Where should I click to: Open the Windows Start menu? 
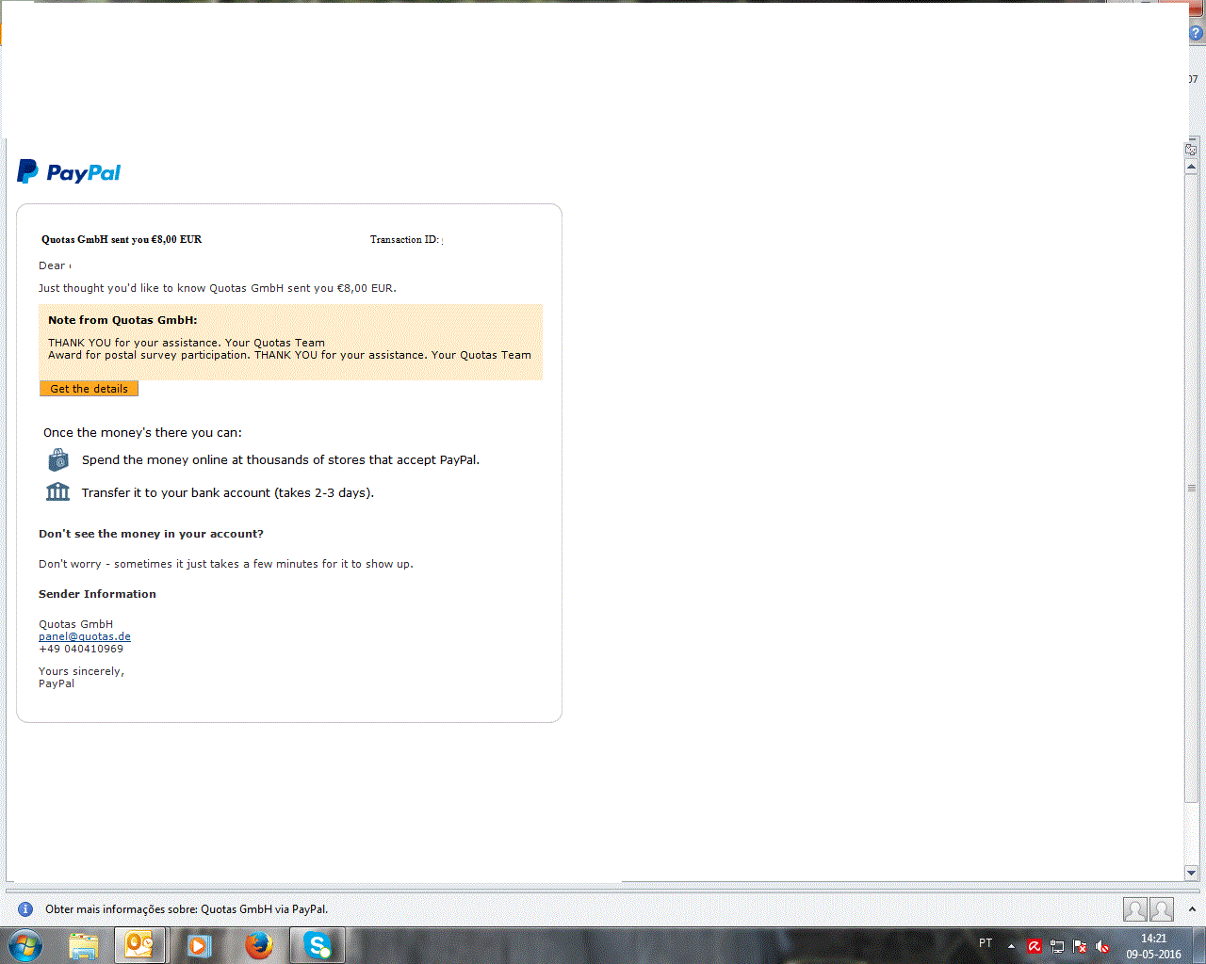click(24, 945)
